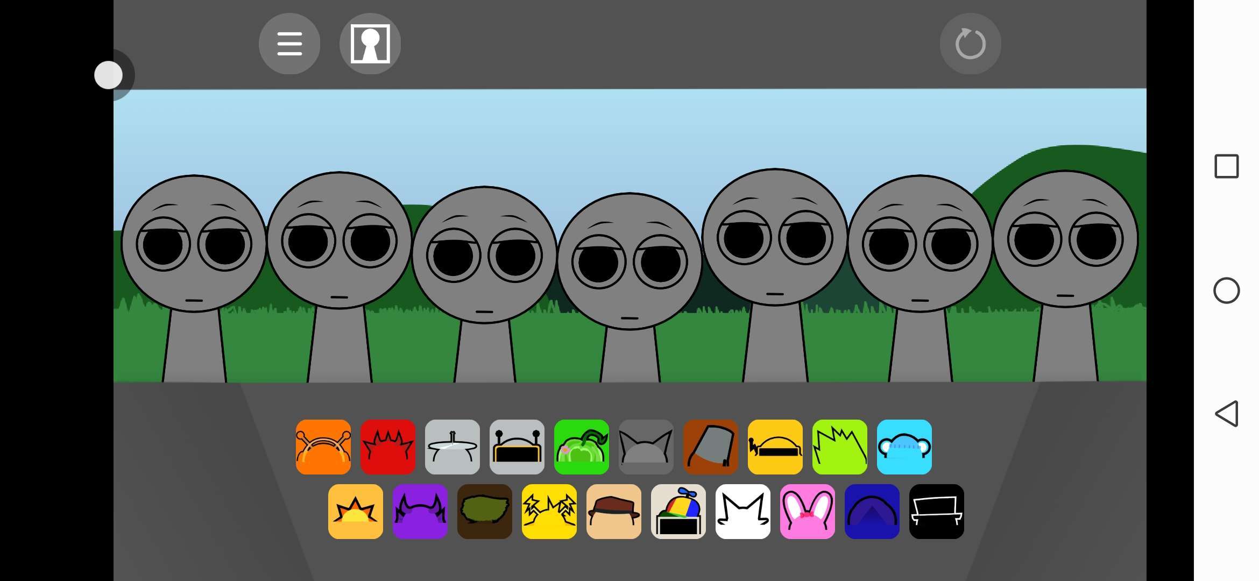This screenshot has width=1259, height=581.
Task: Pick the black bench outline icon
Action: (x=937, y=512)
